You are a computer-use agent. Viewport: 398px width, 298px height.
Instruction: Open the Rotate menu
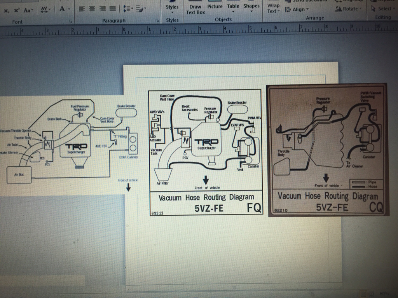pyautogui.click(x=348, y=9)
